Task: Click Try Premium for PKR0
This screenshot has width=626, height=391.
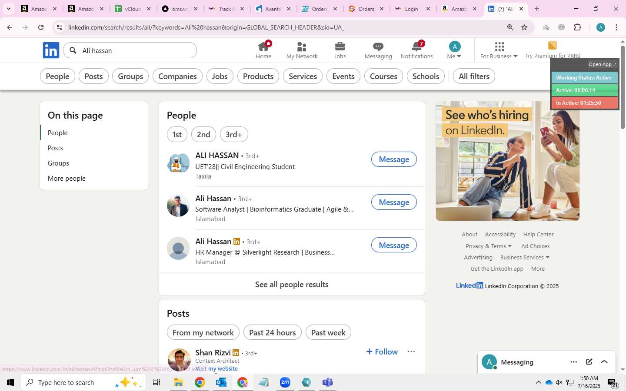Action: click(x=553, y=50)
